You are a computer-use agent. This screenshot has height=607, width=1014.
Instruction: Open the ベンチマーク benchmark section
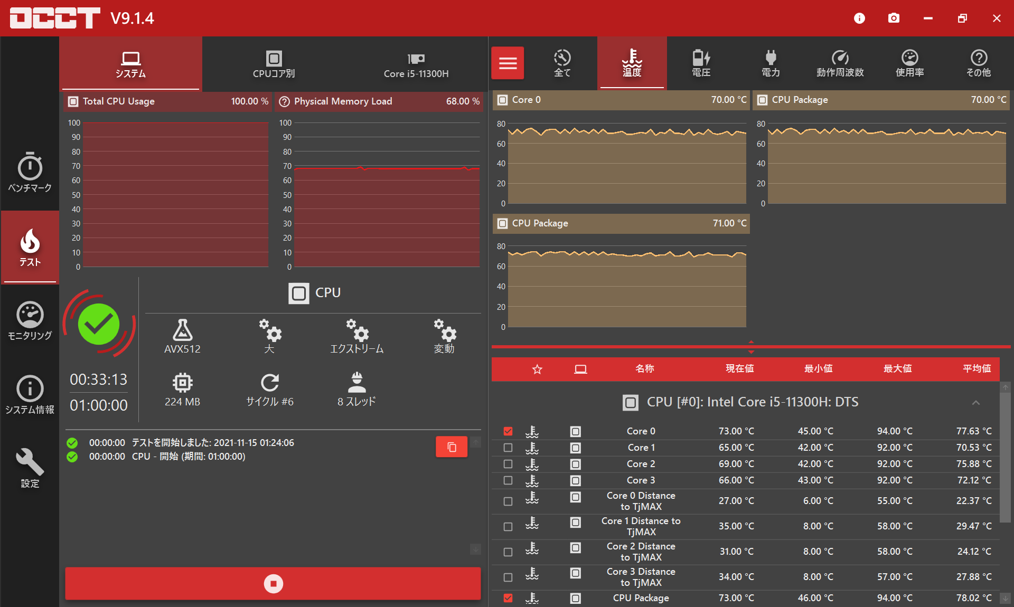pos(30,173)
